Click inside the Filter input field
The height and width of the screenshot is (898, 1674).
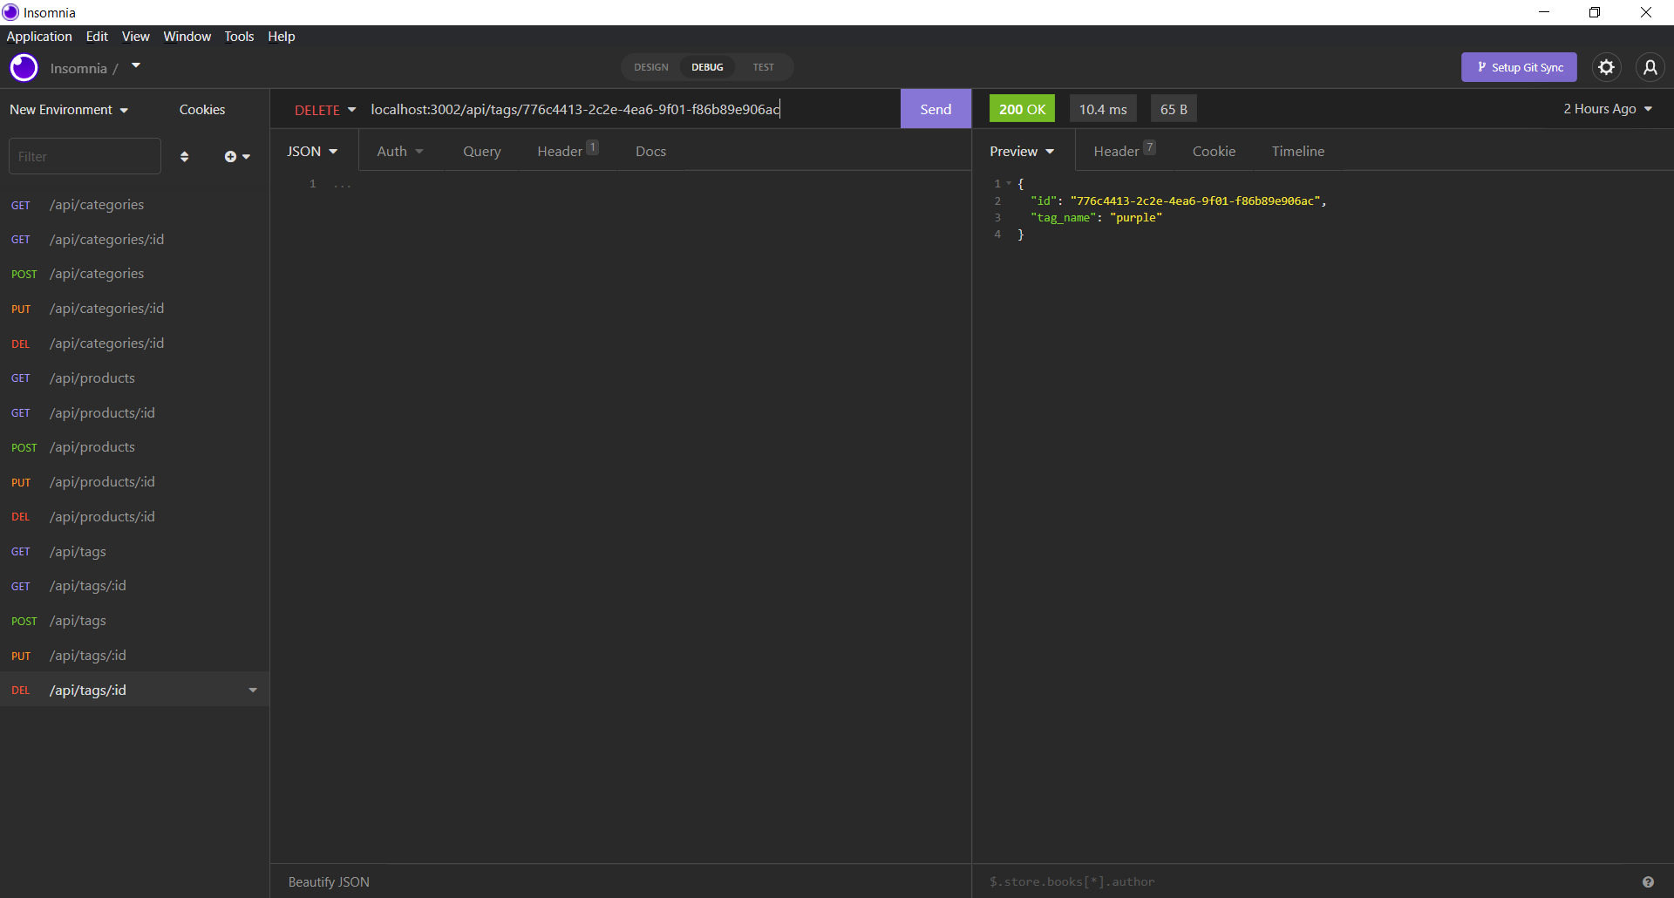click(x=85, y=155)
